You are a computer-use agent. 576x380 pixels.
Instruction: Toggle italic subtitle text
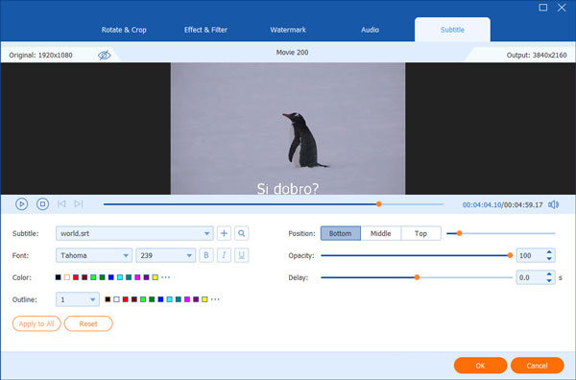[x=224, y=255]
